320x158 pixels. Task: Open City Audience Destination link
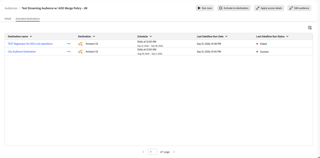pos(22,52)
